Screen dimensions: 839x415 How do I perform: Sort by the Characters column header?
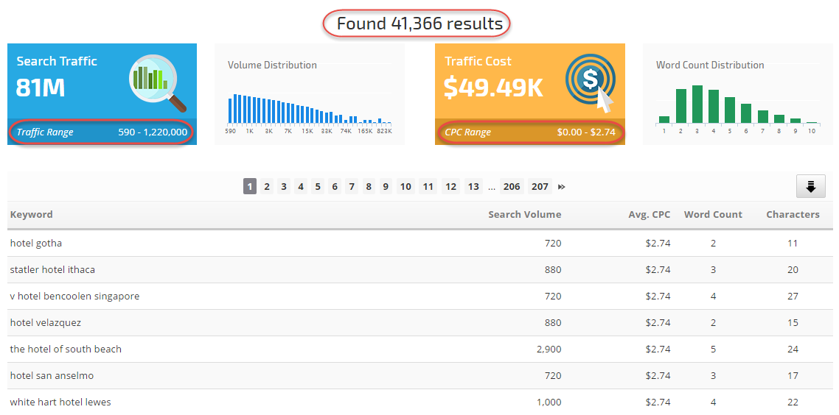tap(793, 215)
